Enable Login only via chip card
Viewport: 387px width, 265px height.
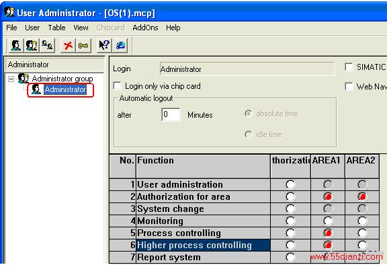(x=117, y=86)
